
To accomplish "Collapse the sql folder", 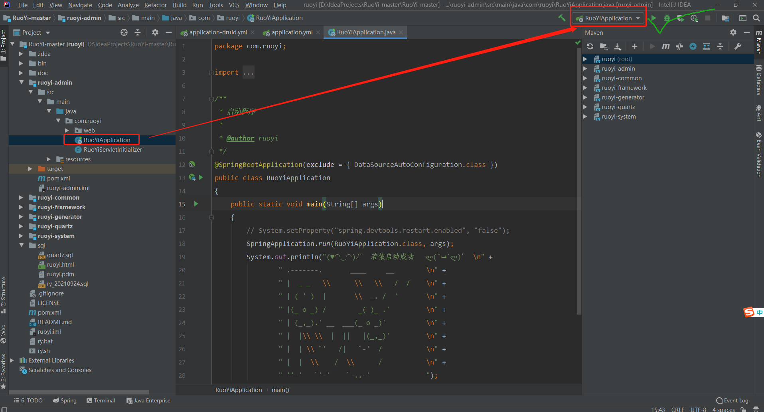I will pyautogui.click(x=21, y=246).
